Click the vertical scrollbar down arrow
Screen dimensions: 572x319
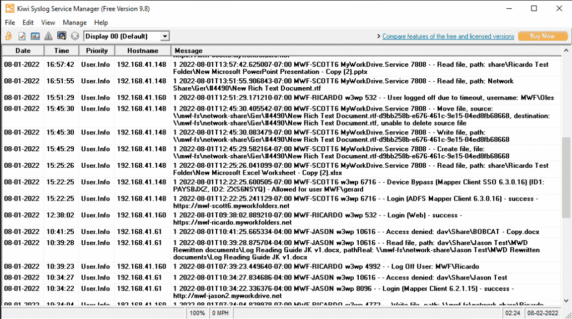(x=566, y=301)
